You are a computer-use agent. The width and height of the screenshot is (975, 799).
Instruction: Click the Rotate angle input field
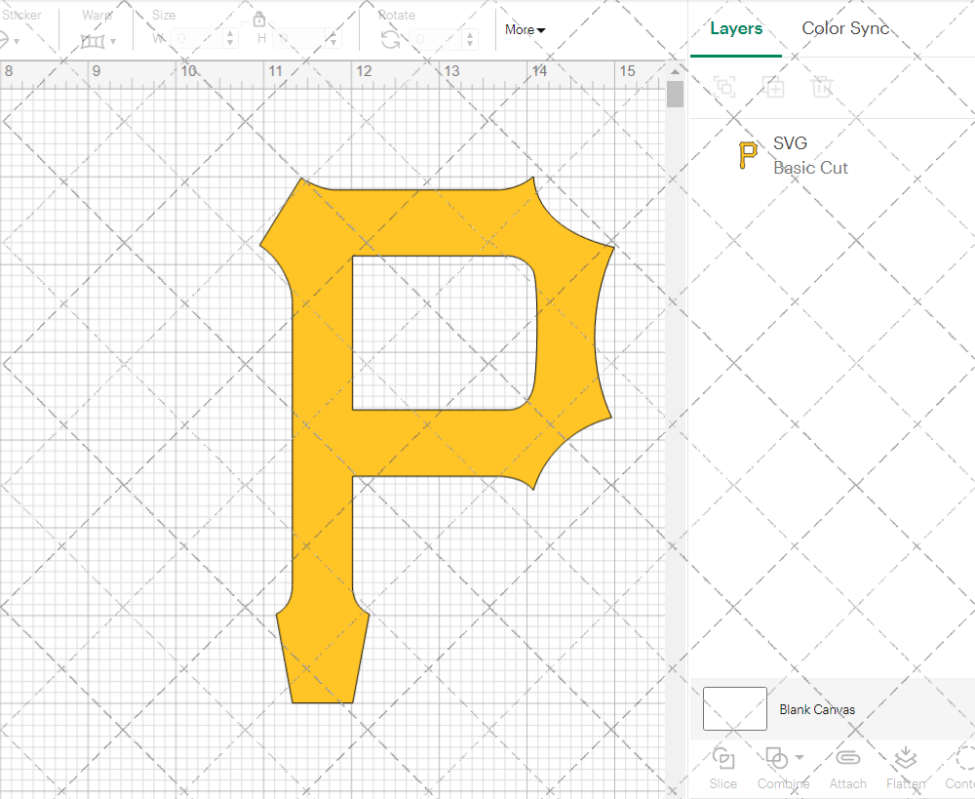[437, 39]
